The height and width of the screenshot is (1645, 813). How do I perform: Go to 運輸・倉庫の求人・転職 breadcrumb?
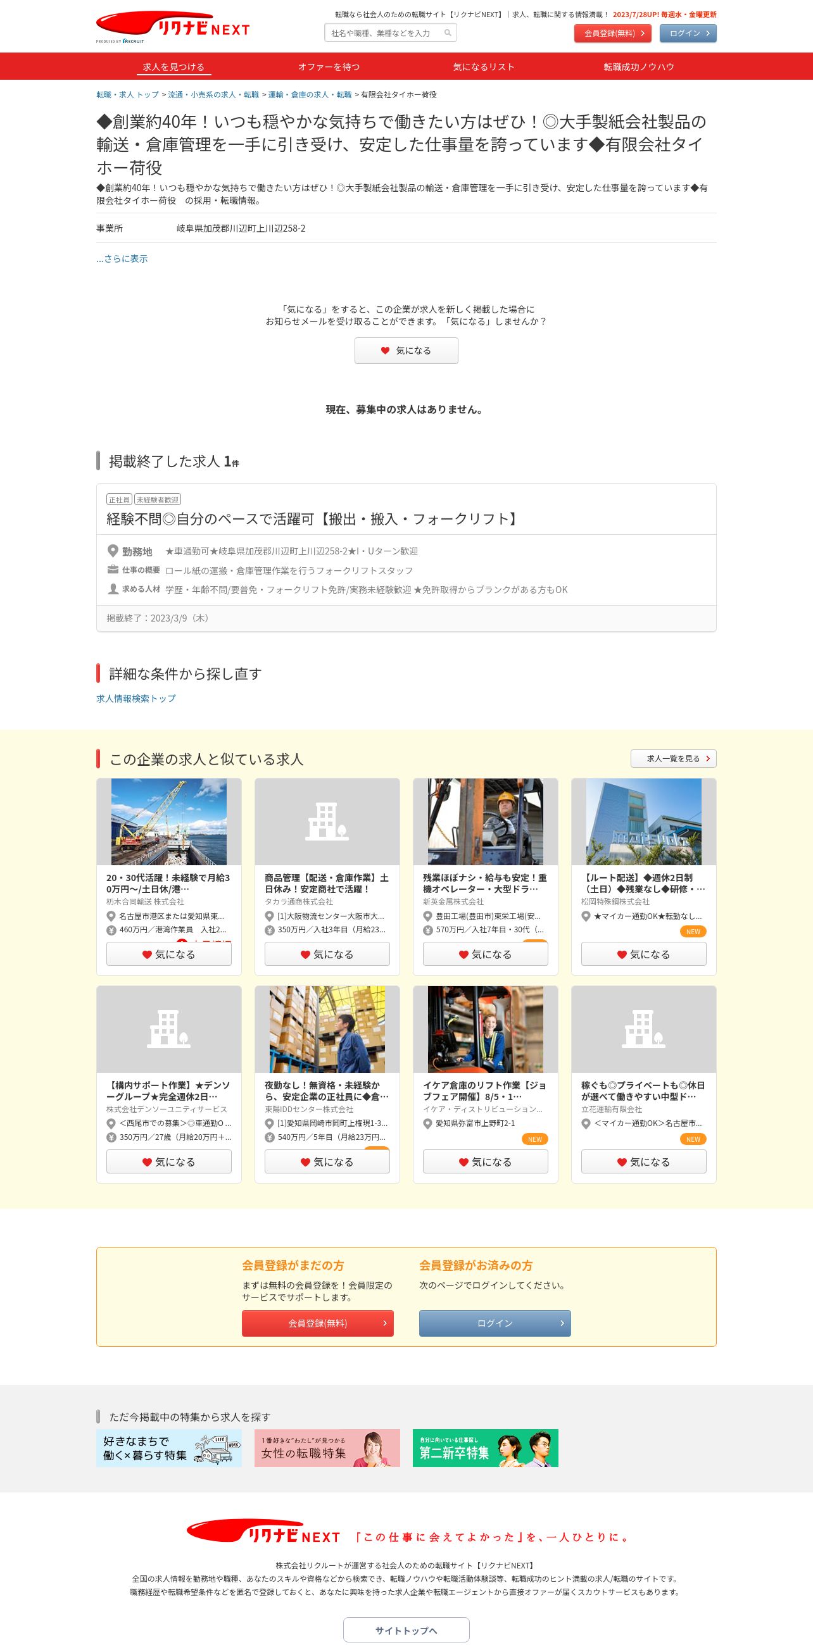point(310,94)
